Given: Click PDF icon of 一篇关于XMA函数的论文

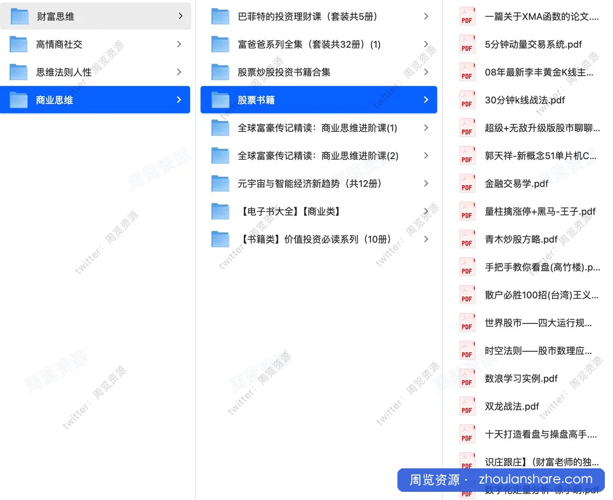Looking at the screenshot, I should [467, 16].
